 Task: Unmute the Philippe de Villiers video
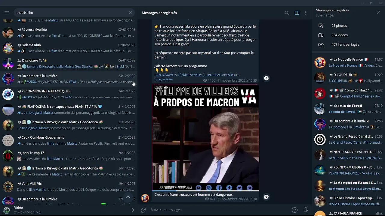(x=166, y=87)
